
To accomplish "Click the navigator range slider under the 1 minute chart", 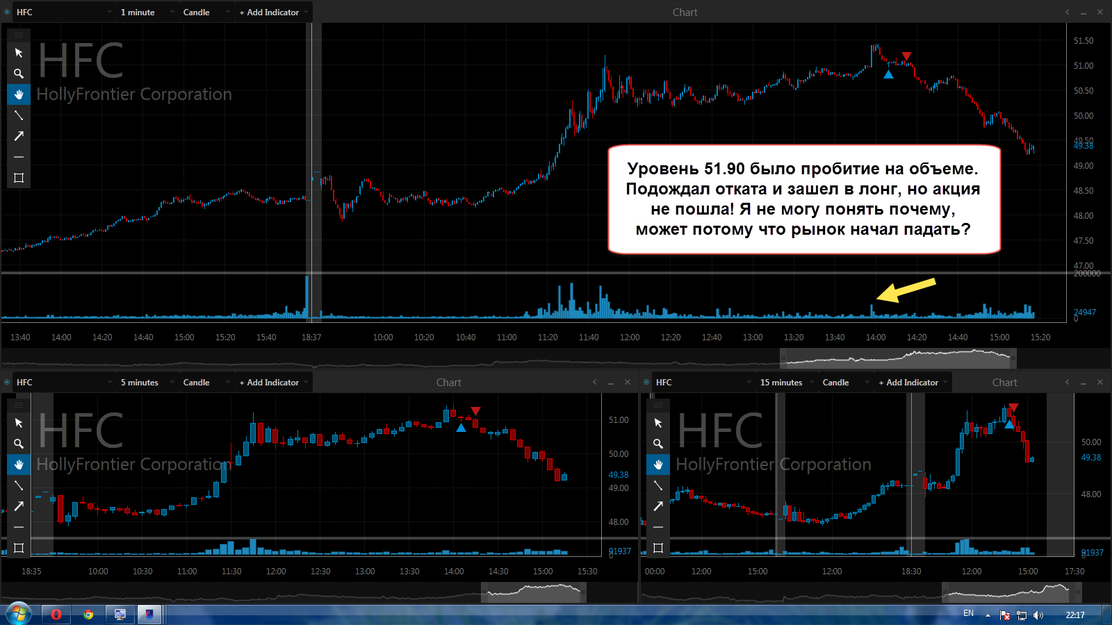I will tap(898, 358).
